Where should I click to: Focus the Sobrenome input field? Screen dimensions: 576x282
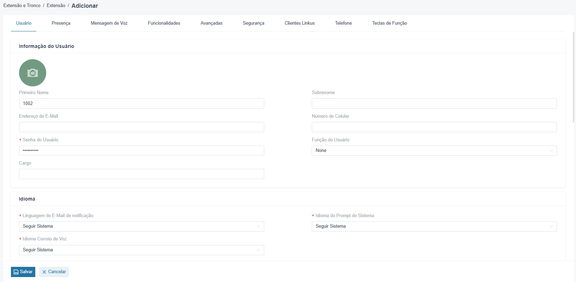tap(434, 103)
